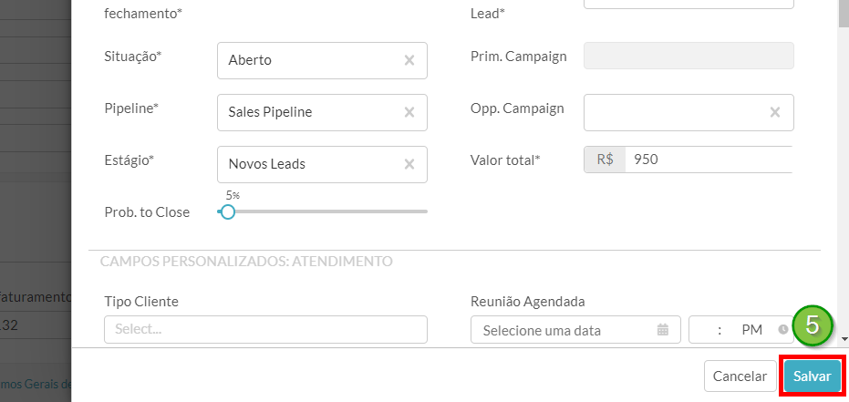Open the Situação dropdown showing Aberto
This screenshot has width=849, height=402.
pos(322,60)
